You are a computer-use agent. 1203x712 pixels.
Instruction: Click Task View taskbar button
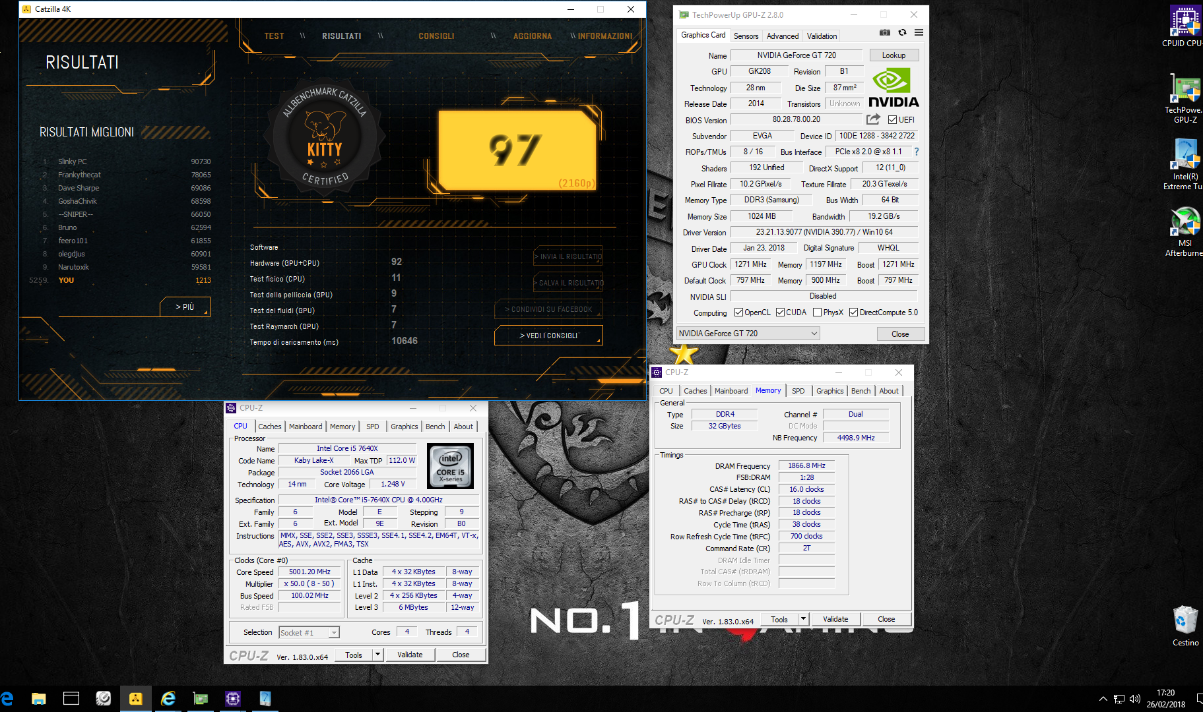pos(71,699)
